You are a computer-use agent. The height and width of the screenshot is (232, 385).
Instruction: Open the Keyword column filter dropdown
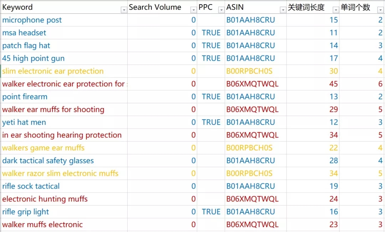[124, 10]
